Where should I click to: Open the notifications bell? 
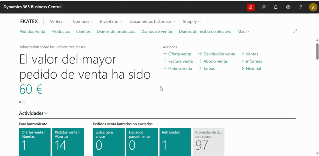(276, 7)
